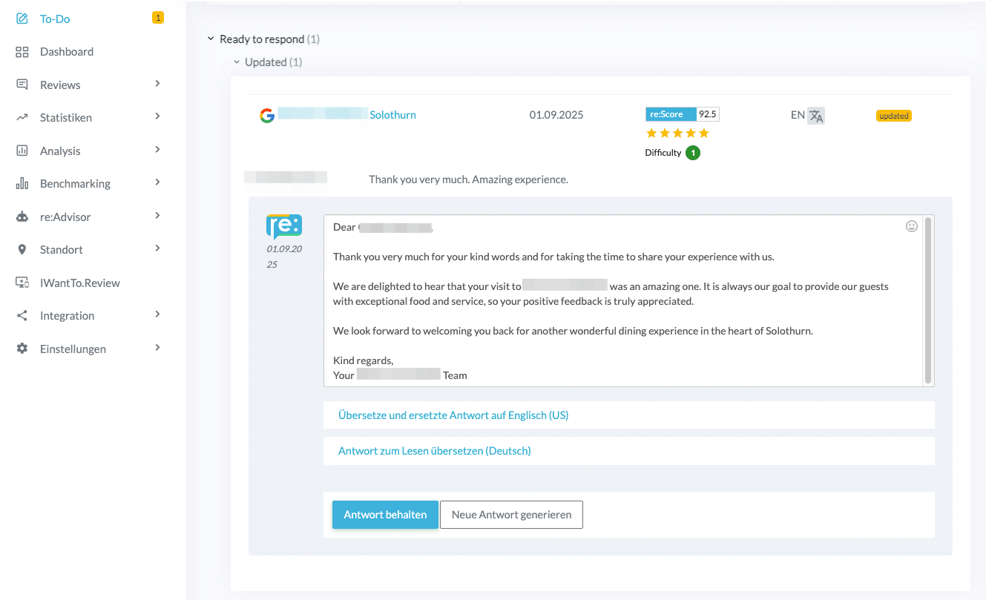
Task: Open the To-Do menu item
Action: pyautogui.click(x=55, y=19)
